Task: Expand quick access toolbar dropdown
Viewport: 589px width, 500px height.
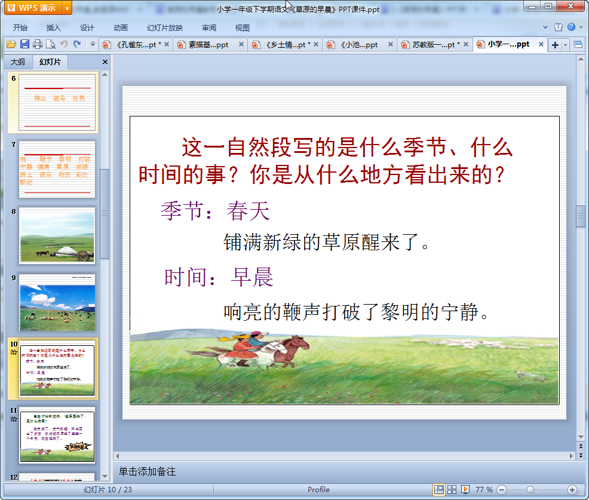Action: (x=93, y=44)
